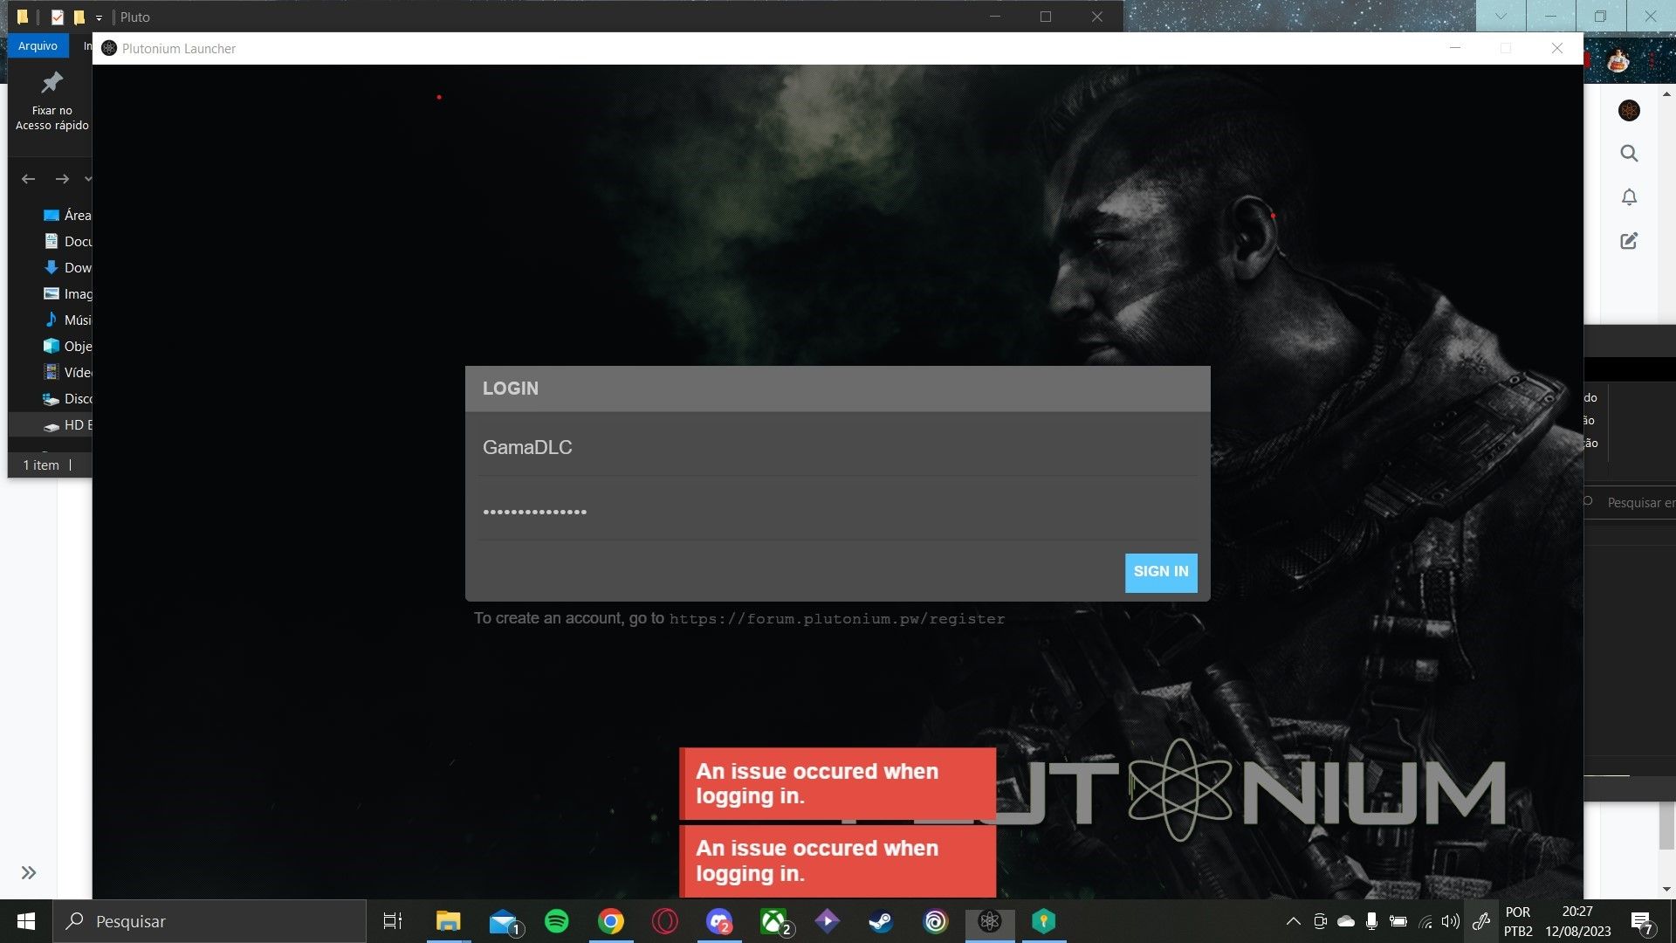Open the clock and date flyout
Image resolution: width=1676 pixels, height=943 pixels.
click(1578, 921)
